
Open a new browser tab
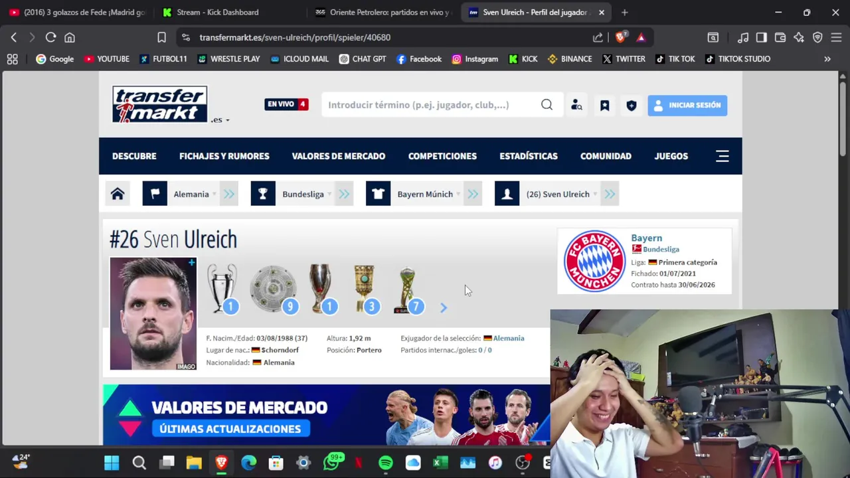point(624,12)
